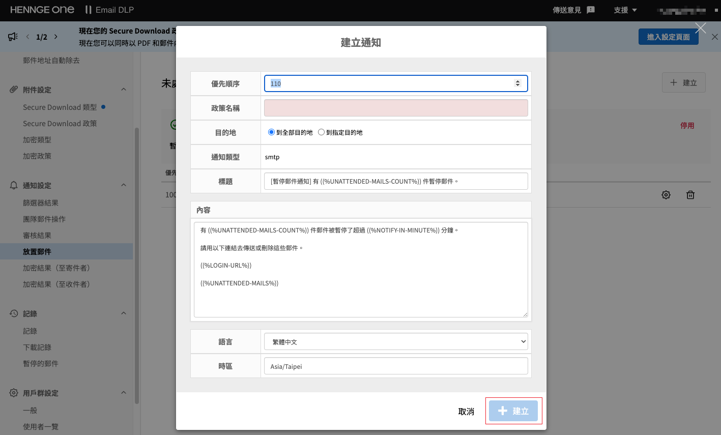Open 審核結果 in sidebar
Image resolution: width=721 pixels, height=435 pixels.
coord(37,236)
